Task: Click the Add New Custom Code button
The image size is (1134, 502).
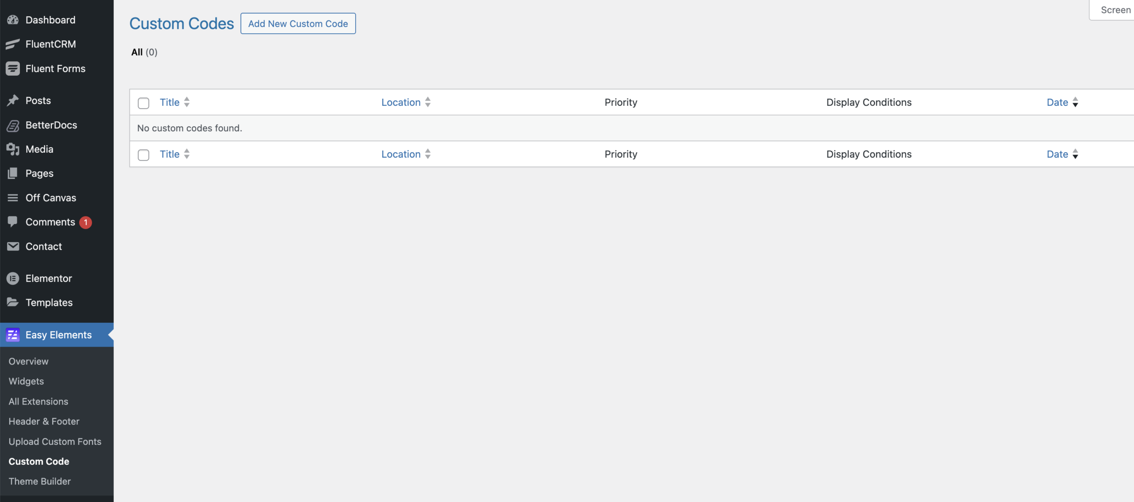Action: (x=298, y=23)
